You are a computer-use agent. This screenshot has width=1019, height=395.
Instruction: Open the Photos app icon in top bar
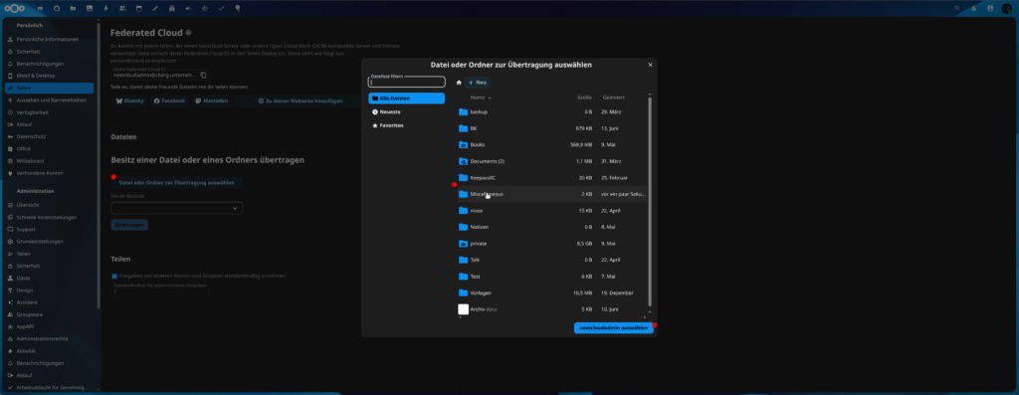89,8
